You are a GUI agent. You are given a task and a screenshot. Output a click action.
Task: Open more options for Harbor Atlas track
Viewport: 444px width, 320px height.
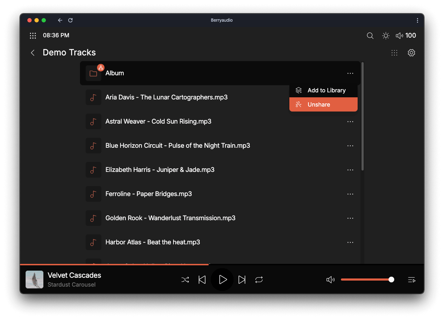click(350, 242)
